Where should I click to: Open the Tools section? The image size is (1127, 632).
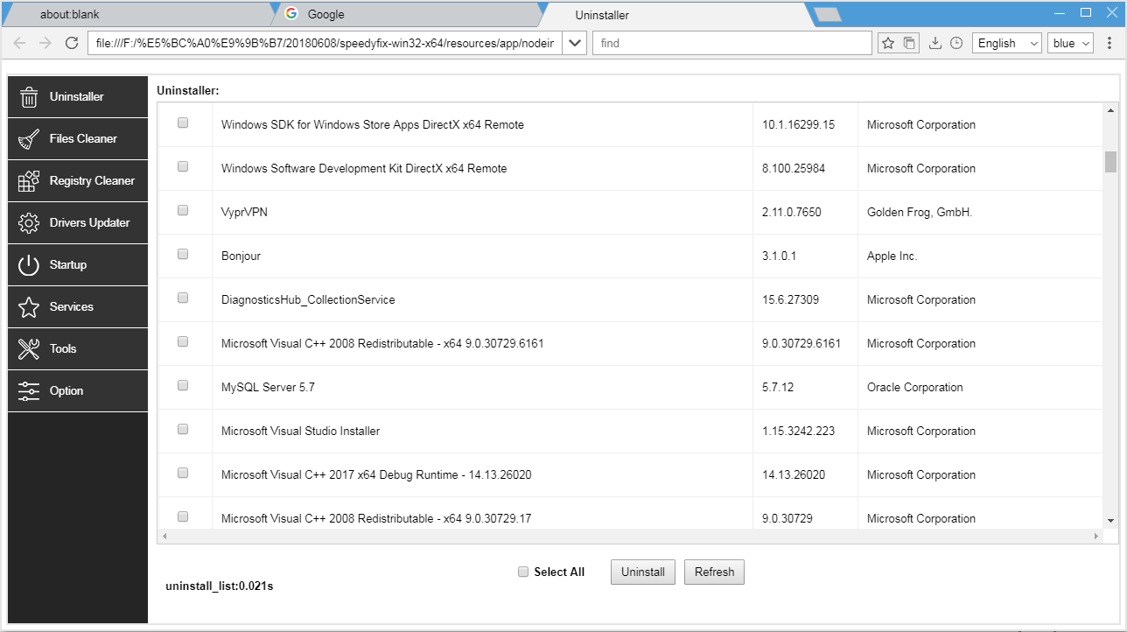click(x=78, y=348)
